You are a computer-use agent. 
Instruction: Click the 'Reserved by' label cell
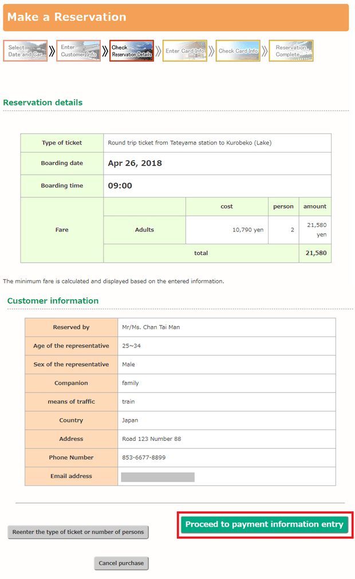(71, 327)
